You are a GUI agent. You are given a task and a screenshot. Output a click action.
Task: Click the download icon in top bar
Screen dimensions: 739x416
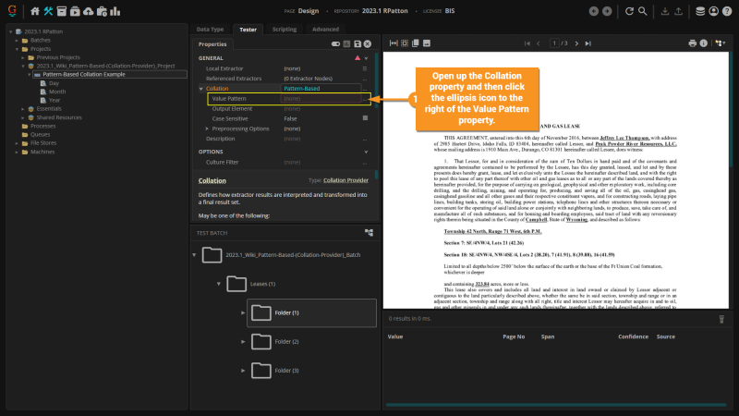(x=664, y=11)
